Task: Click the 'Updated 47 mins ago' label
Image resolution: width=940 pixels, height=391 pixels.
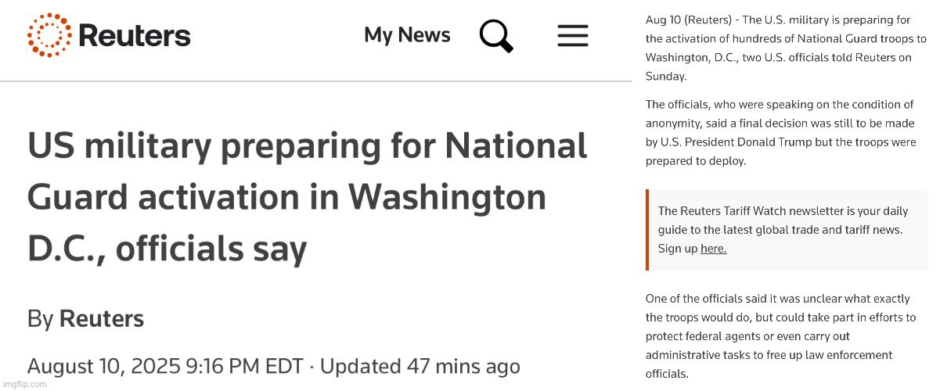Action: tap(420, 366)
